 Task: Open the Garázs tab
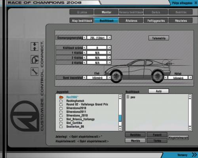point(156,12)
